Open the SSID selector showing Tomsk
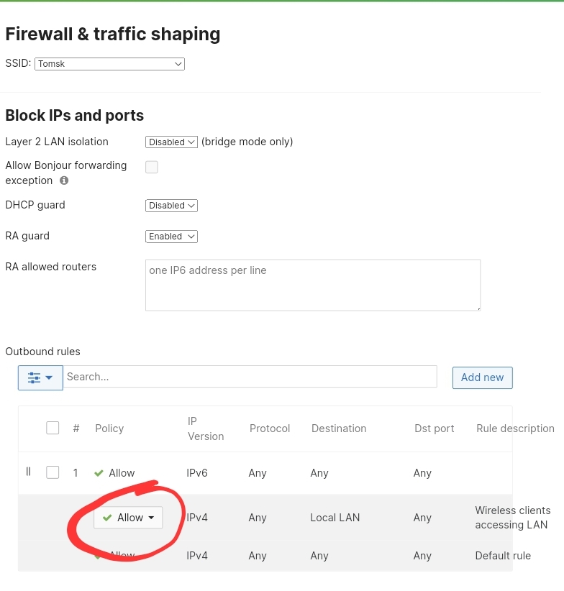The image size is (564, 591). [109, 64]
